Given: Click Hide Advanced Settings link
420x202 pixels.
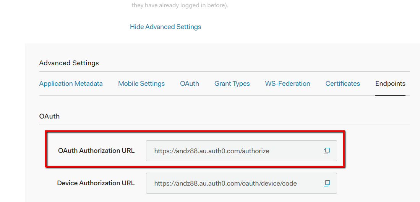Looking at the screenshot, I should pyautogui.click(x=165, y=27).
